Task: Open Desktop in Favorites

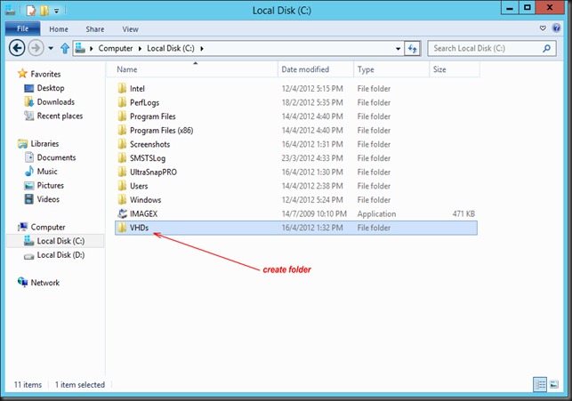Action: pyautogui.click(x=51, y=88)
